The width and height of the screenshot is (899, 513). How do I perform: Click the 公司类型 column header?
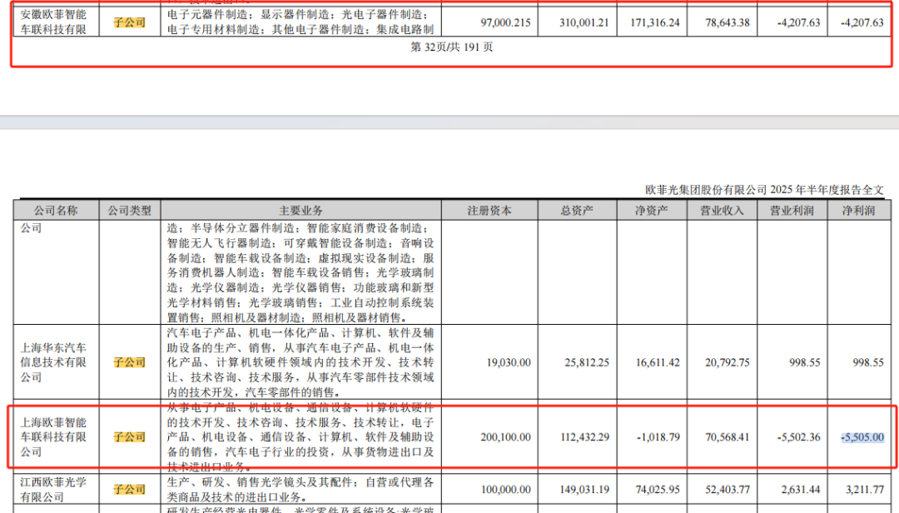click(128, 211)
